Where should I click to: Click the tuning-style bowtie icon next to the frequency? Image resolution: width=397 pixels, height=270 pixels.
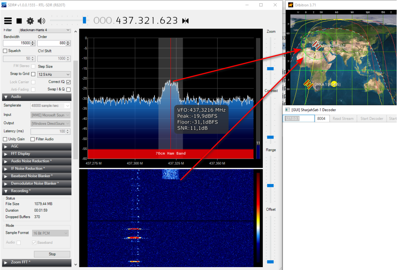(x=185, y=21)
